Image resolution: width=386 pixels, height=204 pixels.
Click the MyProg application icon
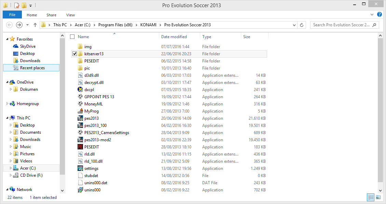[x=80, y=111]
